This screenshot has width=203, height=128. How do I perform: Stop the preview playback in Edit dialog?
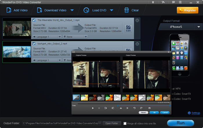[99, 108]
